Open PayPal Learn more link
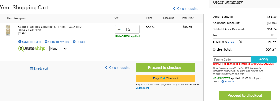Screen dimensions: 280x101 click(x=142, y=88)
